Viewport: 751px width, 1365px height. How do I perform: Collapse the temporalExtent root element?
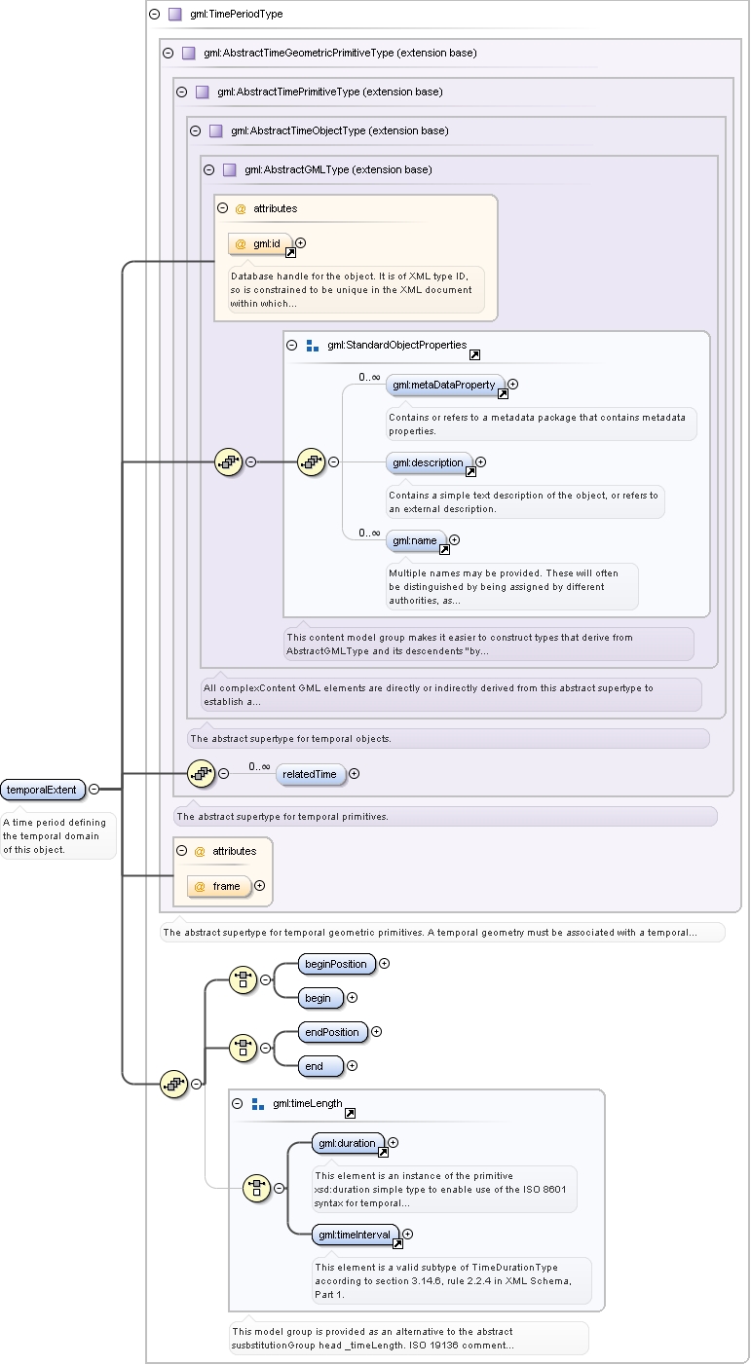(x=94, y=789)
